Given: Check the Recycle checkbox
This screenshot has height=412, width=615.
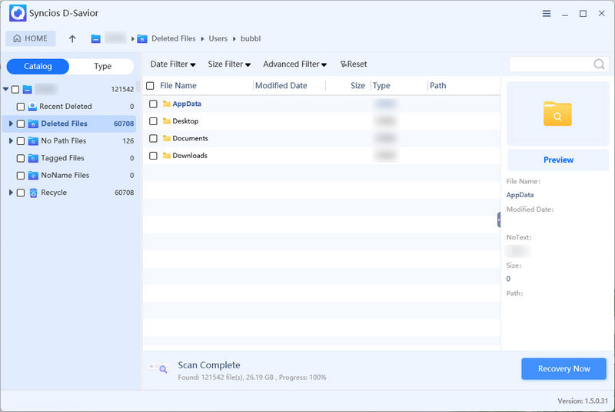Looking at the screenshot, I should click(21, 193).
